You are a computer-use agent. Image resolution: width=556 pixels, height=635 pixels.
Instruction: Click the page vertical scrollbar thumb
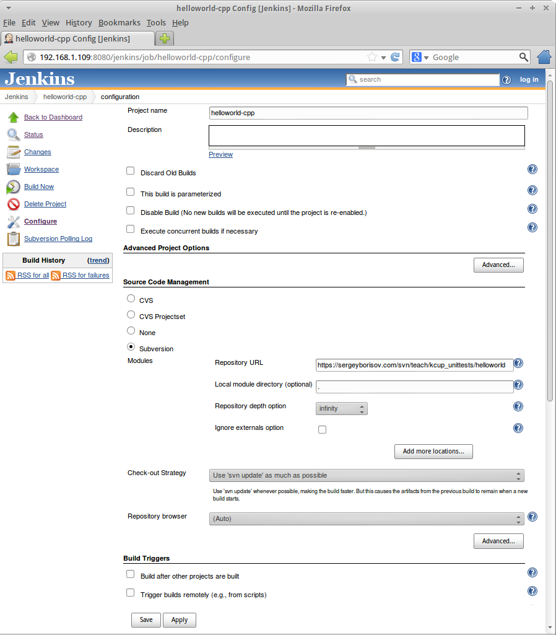(550, 241)
